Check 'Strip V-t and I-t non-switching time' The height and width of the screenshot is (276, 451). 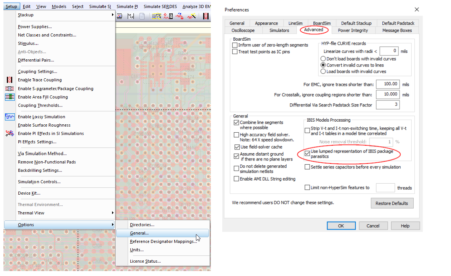[x=307, y=130]
